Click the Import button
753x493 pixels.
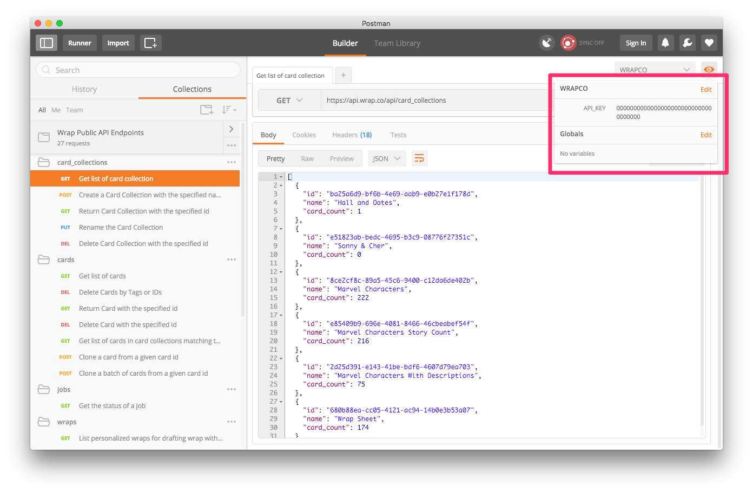click(118, 43)
